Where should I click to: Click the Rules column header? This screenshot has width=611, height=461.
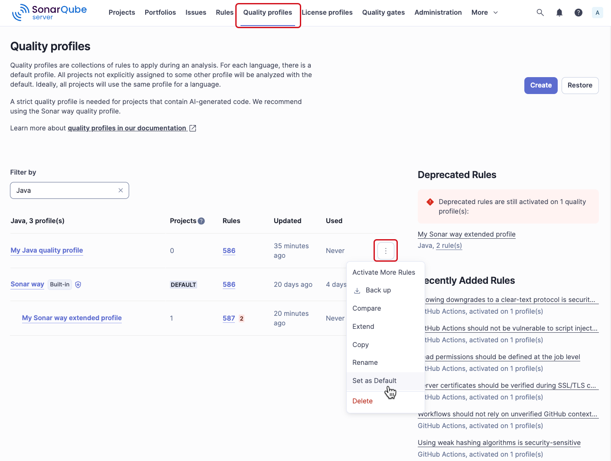click(x=231, y=221)
